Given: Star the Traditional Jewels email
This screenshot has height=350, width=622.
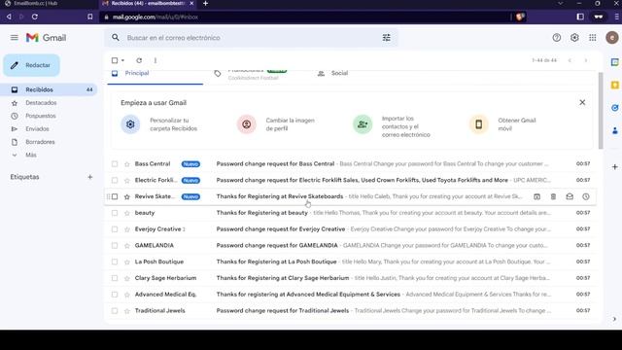Looking at the screenshot, I should click(x=127, y=311).
